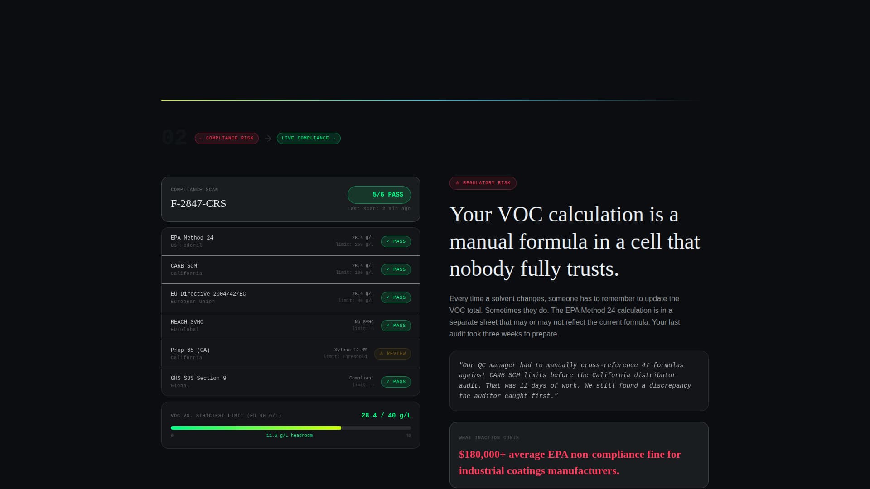Click the 'US Federal' region label
The height and width of the screenshot is (489, 870).
(187, 245)
